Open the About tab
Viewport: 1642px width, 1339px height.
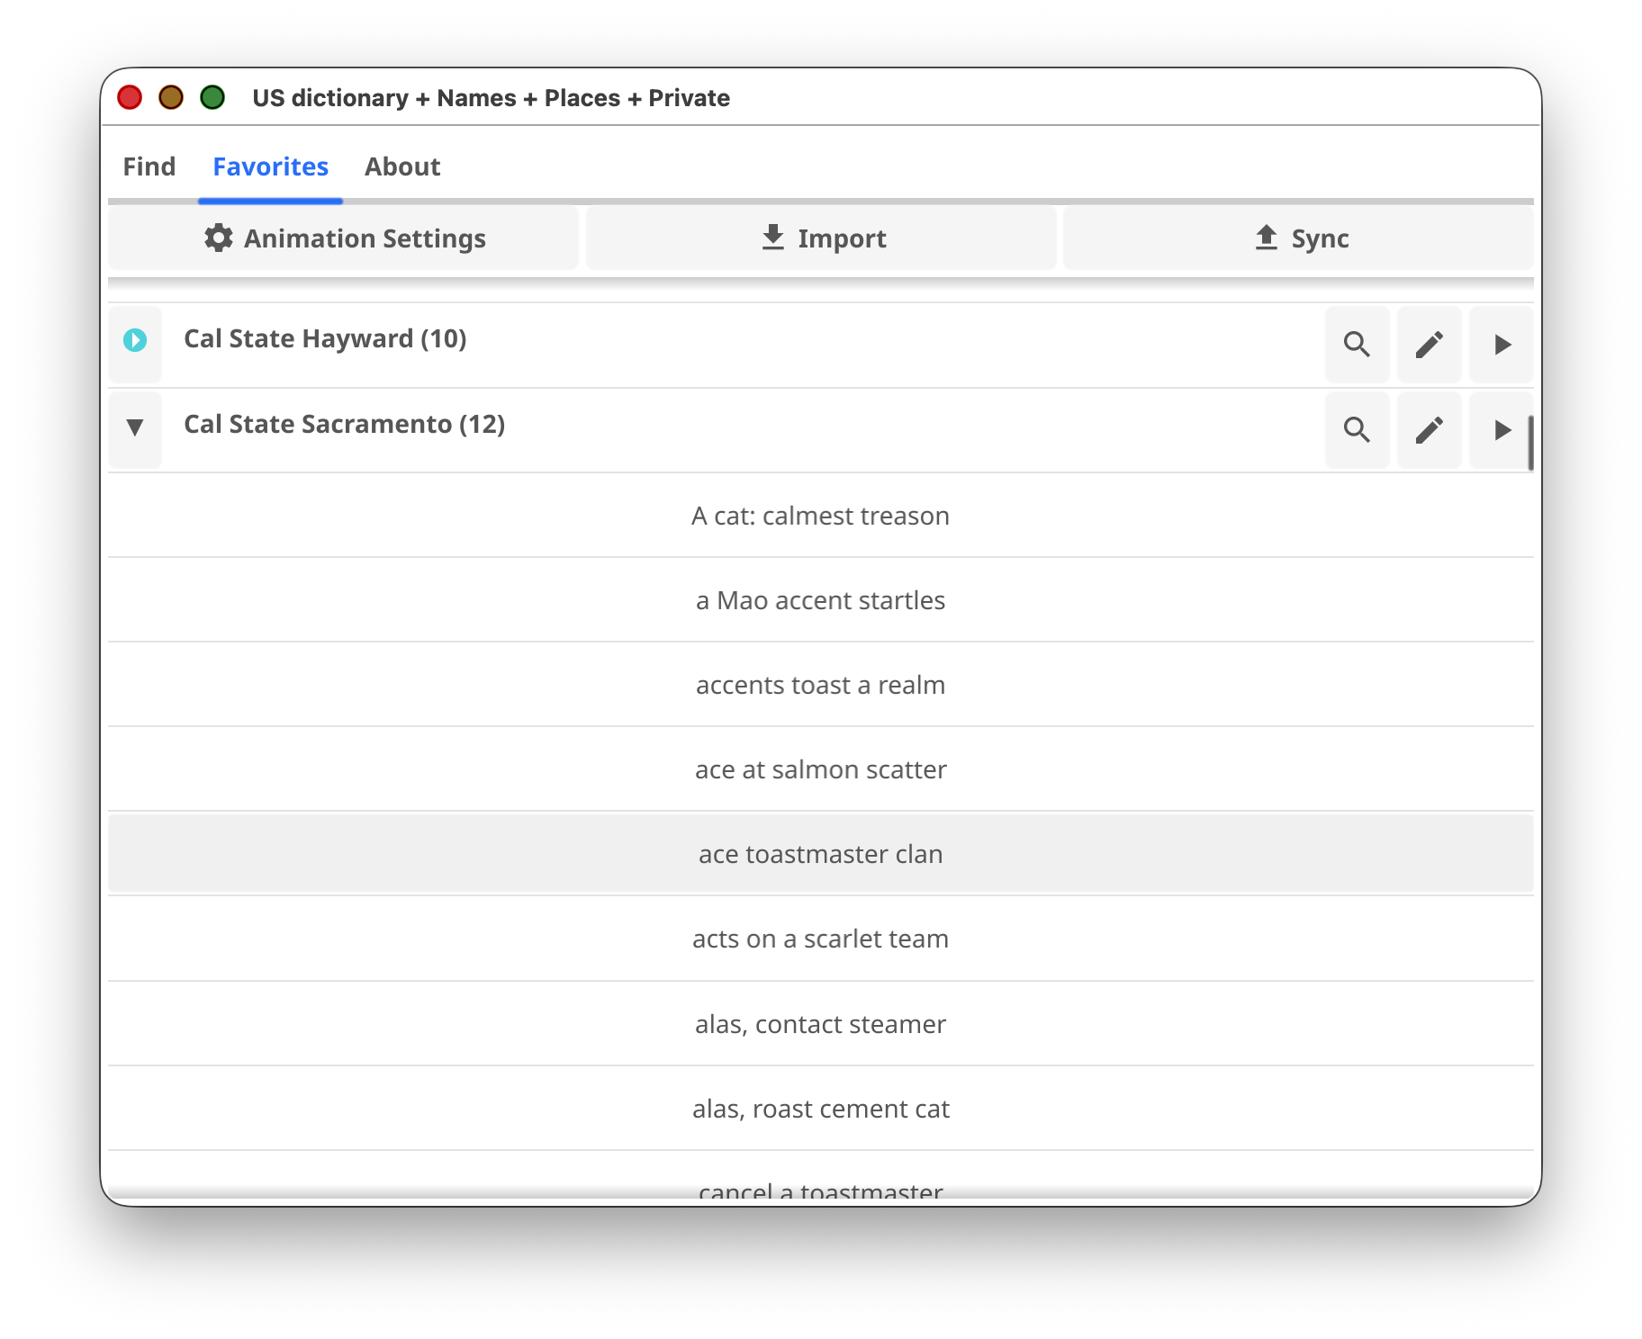(402, 166)
